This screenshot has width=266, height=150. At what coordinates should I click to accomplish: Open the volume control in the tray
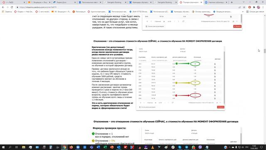[x=243, y=147]
